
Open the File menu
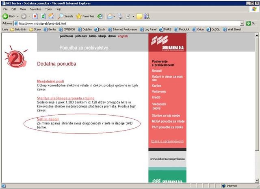[5, 9]
